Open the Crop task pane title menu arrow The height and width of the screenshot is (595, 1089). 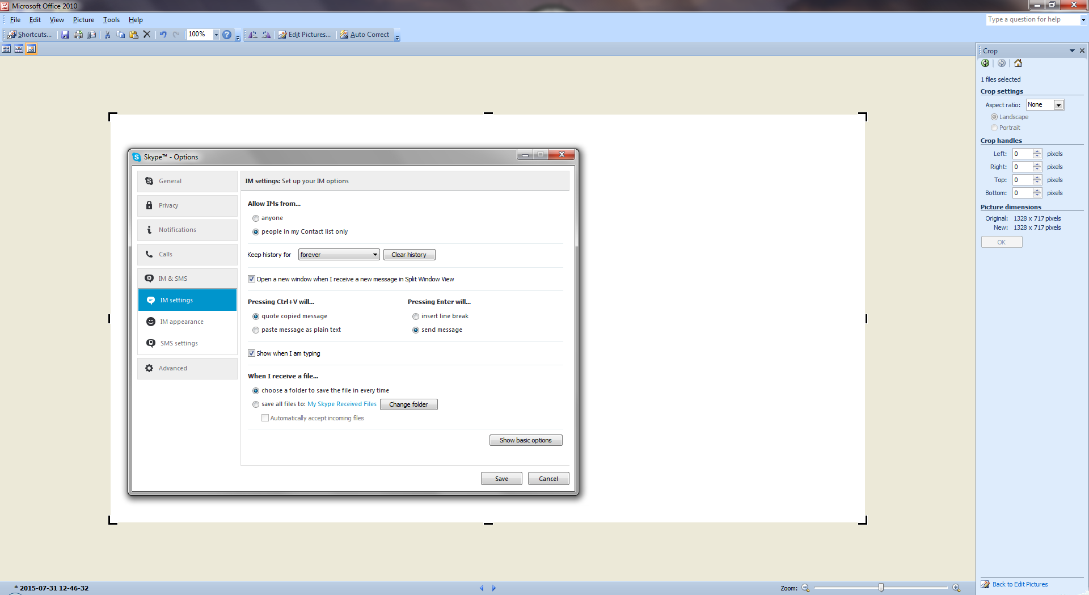tap(1072, 50)
